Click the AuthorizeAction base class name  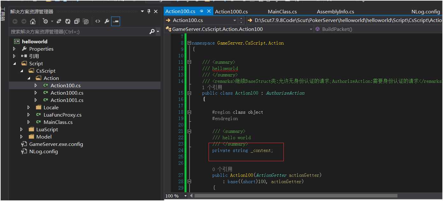[285, 93]
